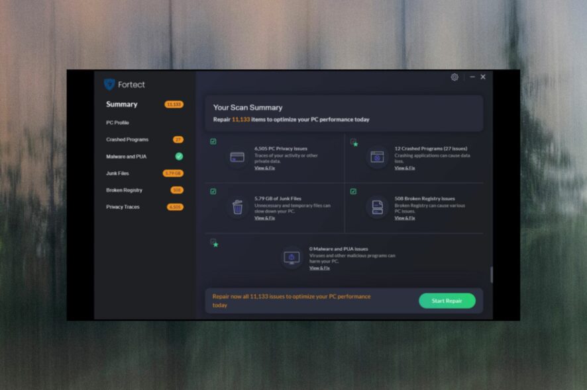587x390 pixels.
Task: Click View & Fix under Malware and PUA
Action: (319, 268)
